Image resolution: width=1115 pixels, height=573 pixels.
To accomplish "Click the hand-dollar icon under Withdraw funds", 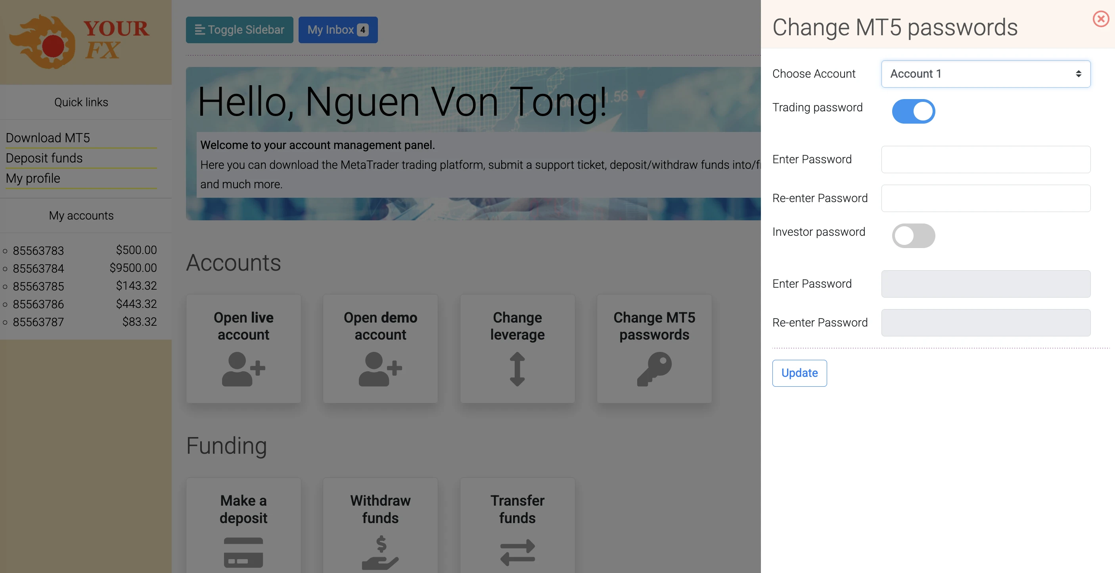I will pos(380,552).
